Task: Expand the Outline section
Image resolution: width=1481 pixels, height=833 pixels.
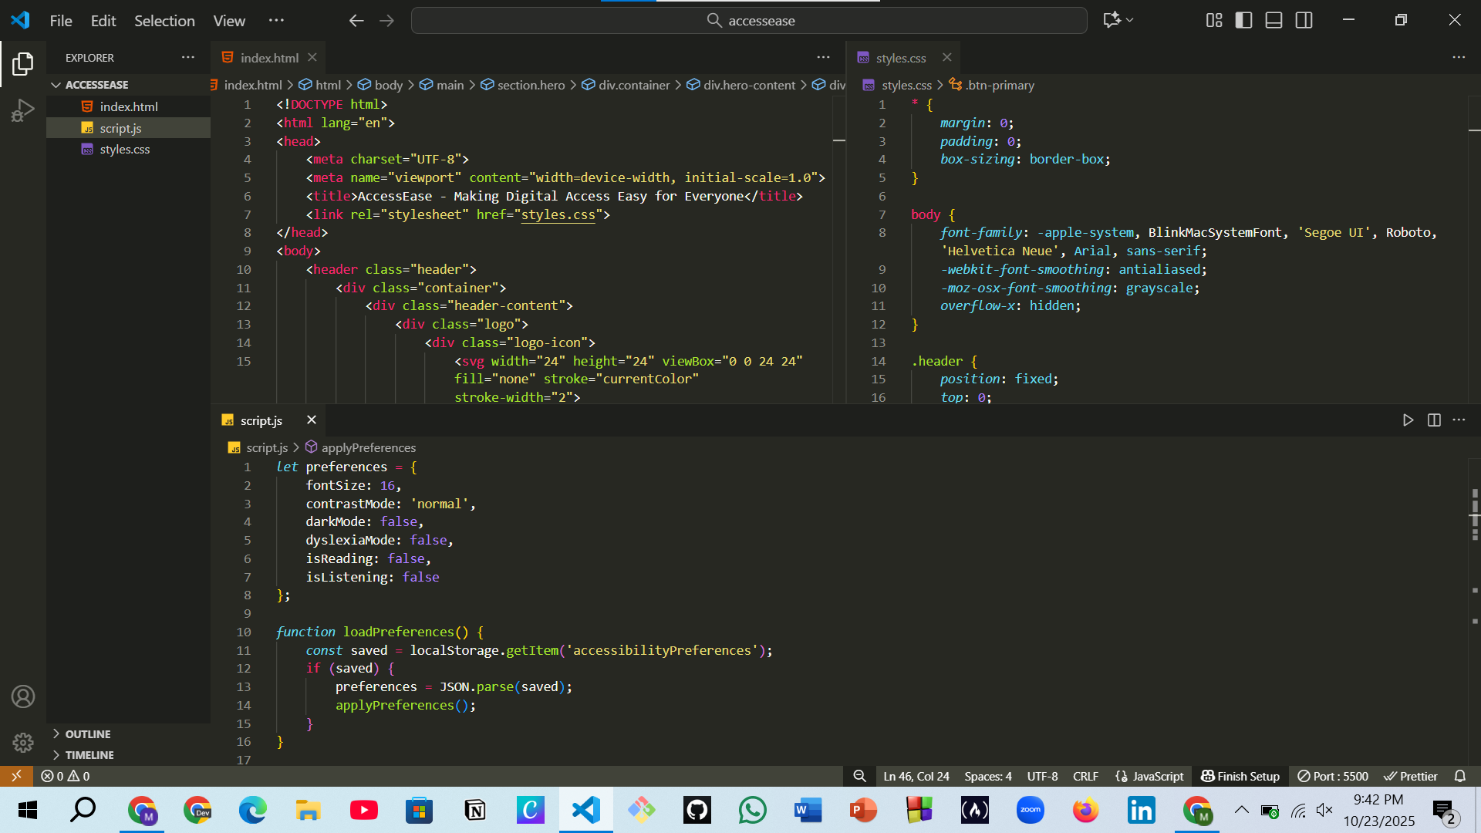Action: pos(87,734)
